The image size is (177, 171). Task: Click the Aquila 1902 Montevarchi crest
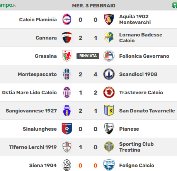[109, 19]
